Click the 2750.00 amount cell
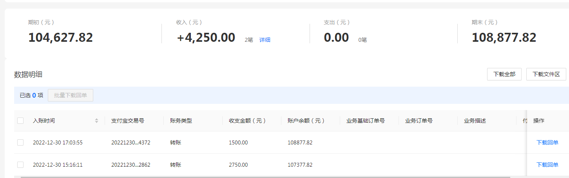Screen dimensions: 569x178 (x=238, y=165)
